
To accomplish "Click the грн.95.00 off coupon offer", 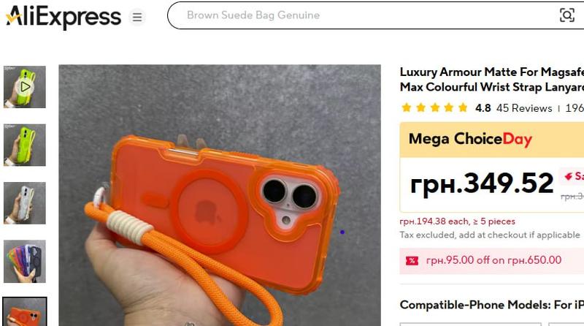I will click(x=493, y=260).
